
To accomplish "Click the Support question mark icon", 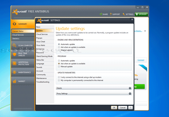I will tap(111, 14).
